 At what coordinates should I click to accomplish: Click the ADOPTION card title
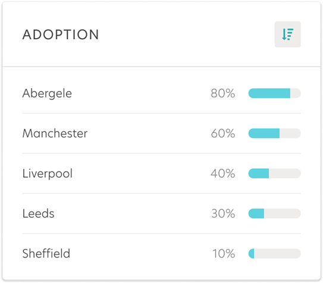click(x=61, y=34)
